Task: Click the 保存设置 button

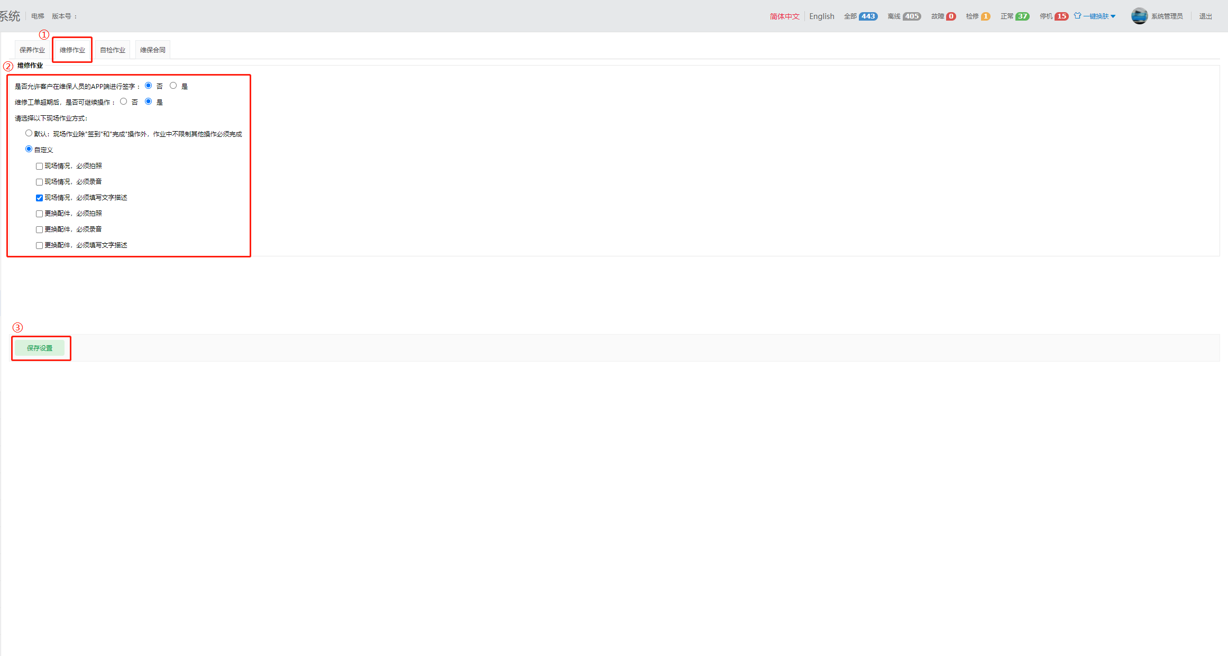Action: (40, 348)
